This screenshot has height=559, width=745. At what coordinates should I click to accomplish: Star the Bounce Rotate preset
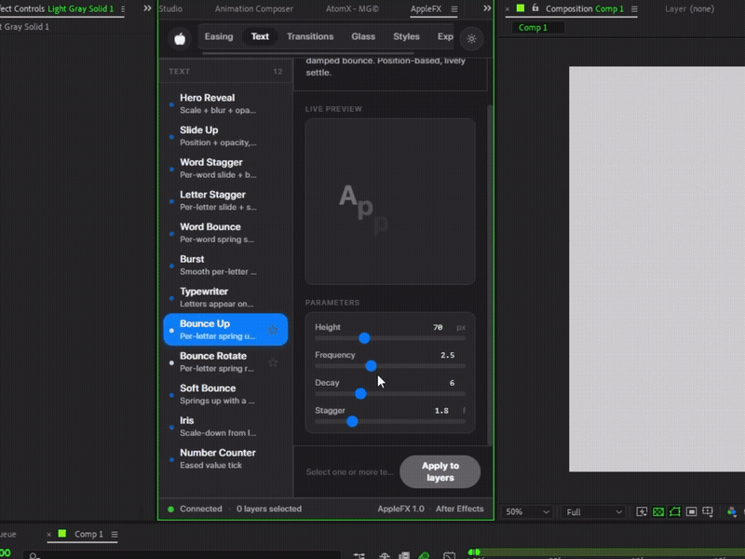point(273,362)
